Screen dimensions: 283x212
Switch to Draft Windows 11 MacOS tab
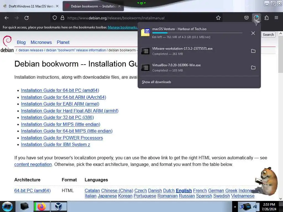(x=31, y=6)
